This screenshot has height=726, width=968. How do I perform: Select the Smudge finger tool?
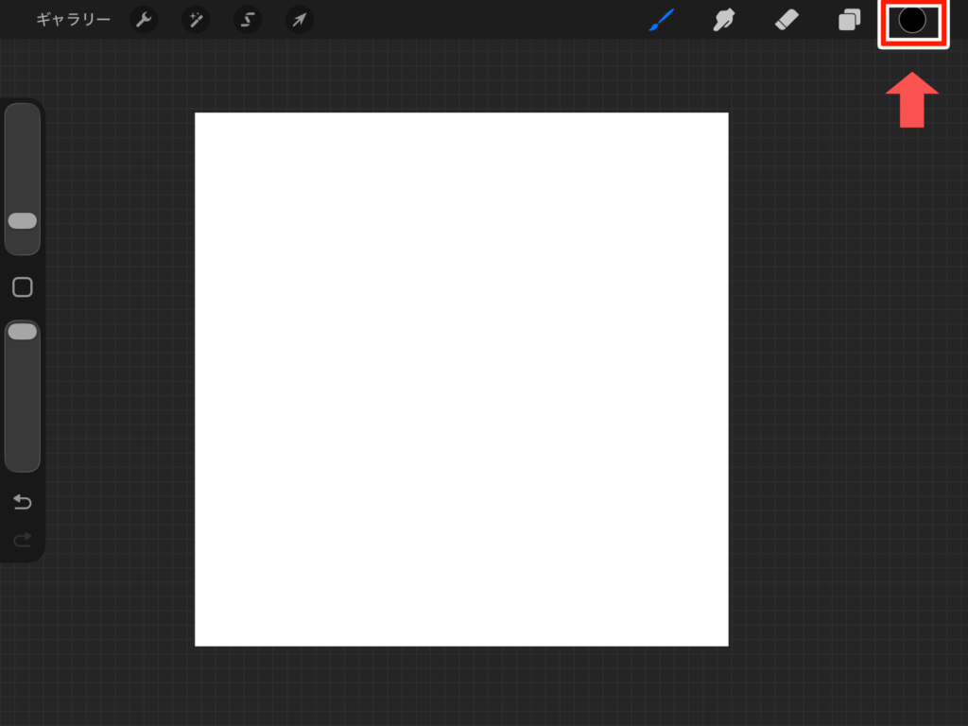724,20
